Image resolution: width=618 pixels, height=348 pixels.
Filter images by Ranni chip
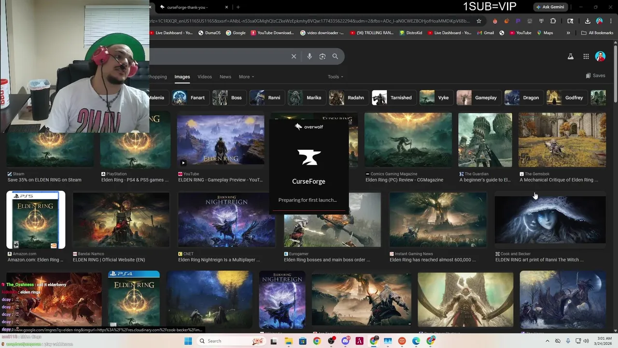point(267,98)
